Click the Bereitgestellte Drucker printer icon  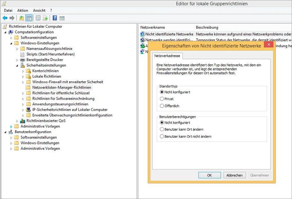coord(22,60)
